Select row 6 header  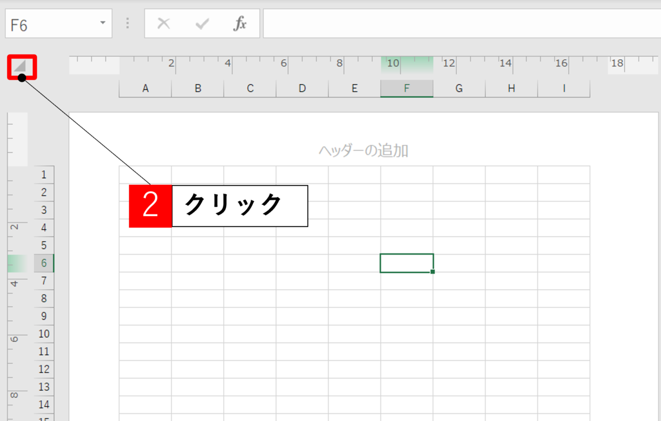click(44, 263)
